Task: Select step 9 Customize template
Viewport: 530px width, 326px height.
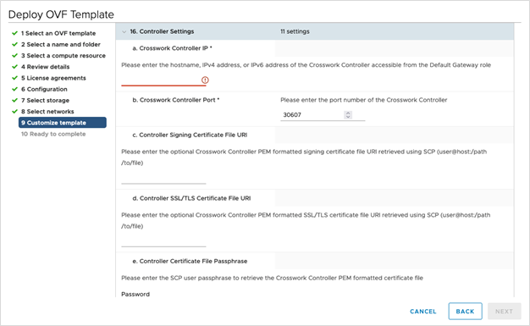Action: tap(63, 123)
